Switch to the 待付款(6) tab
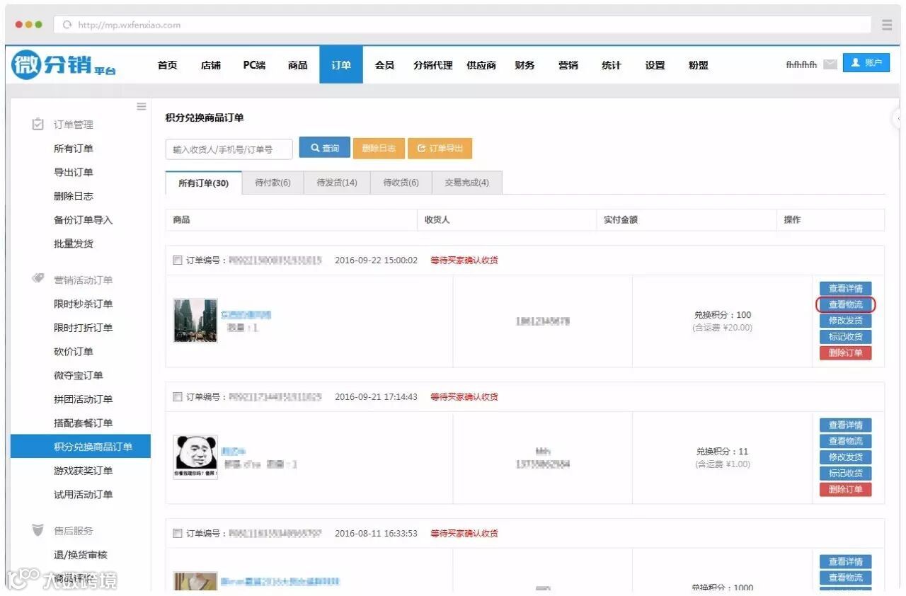 pyautogui.click(x=273, y=183)
